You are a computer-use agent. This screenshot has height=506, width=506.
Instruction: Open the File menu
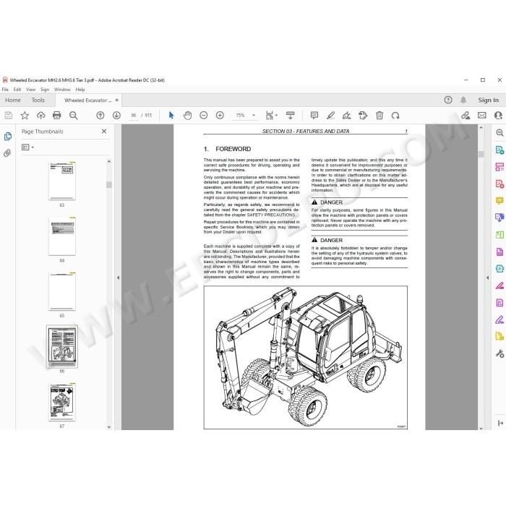point(5,90)
